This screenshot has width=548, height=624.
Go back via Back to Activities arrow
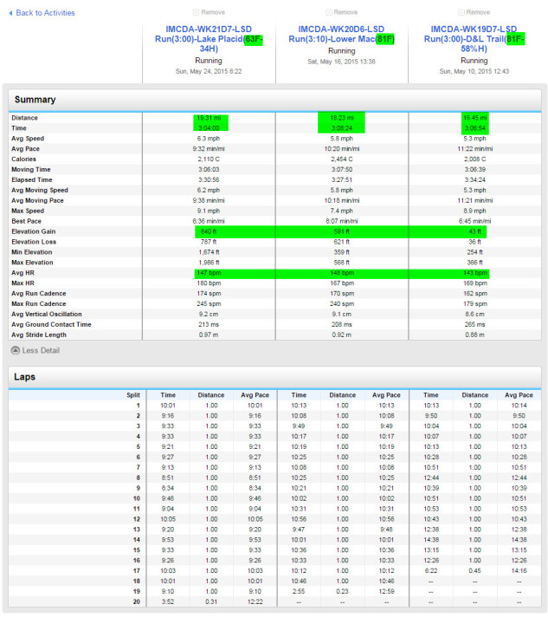click(x=42, y=13)
